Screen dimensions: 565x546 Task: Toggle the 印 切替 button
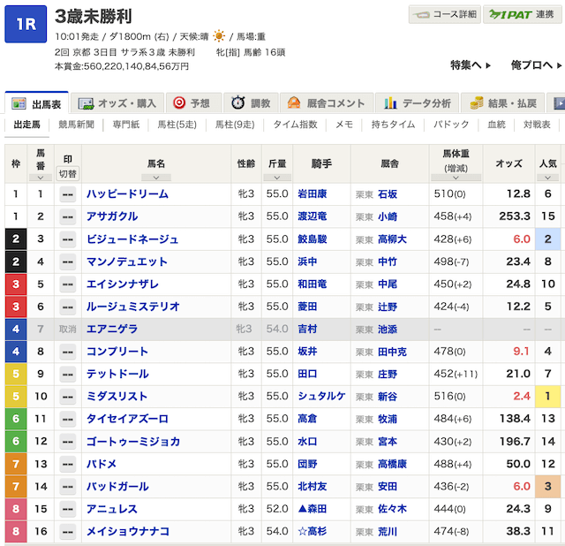click(67, 173)
